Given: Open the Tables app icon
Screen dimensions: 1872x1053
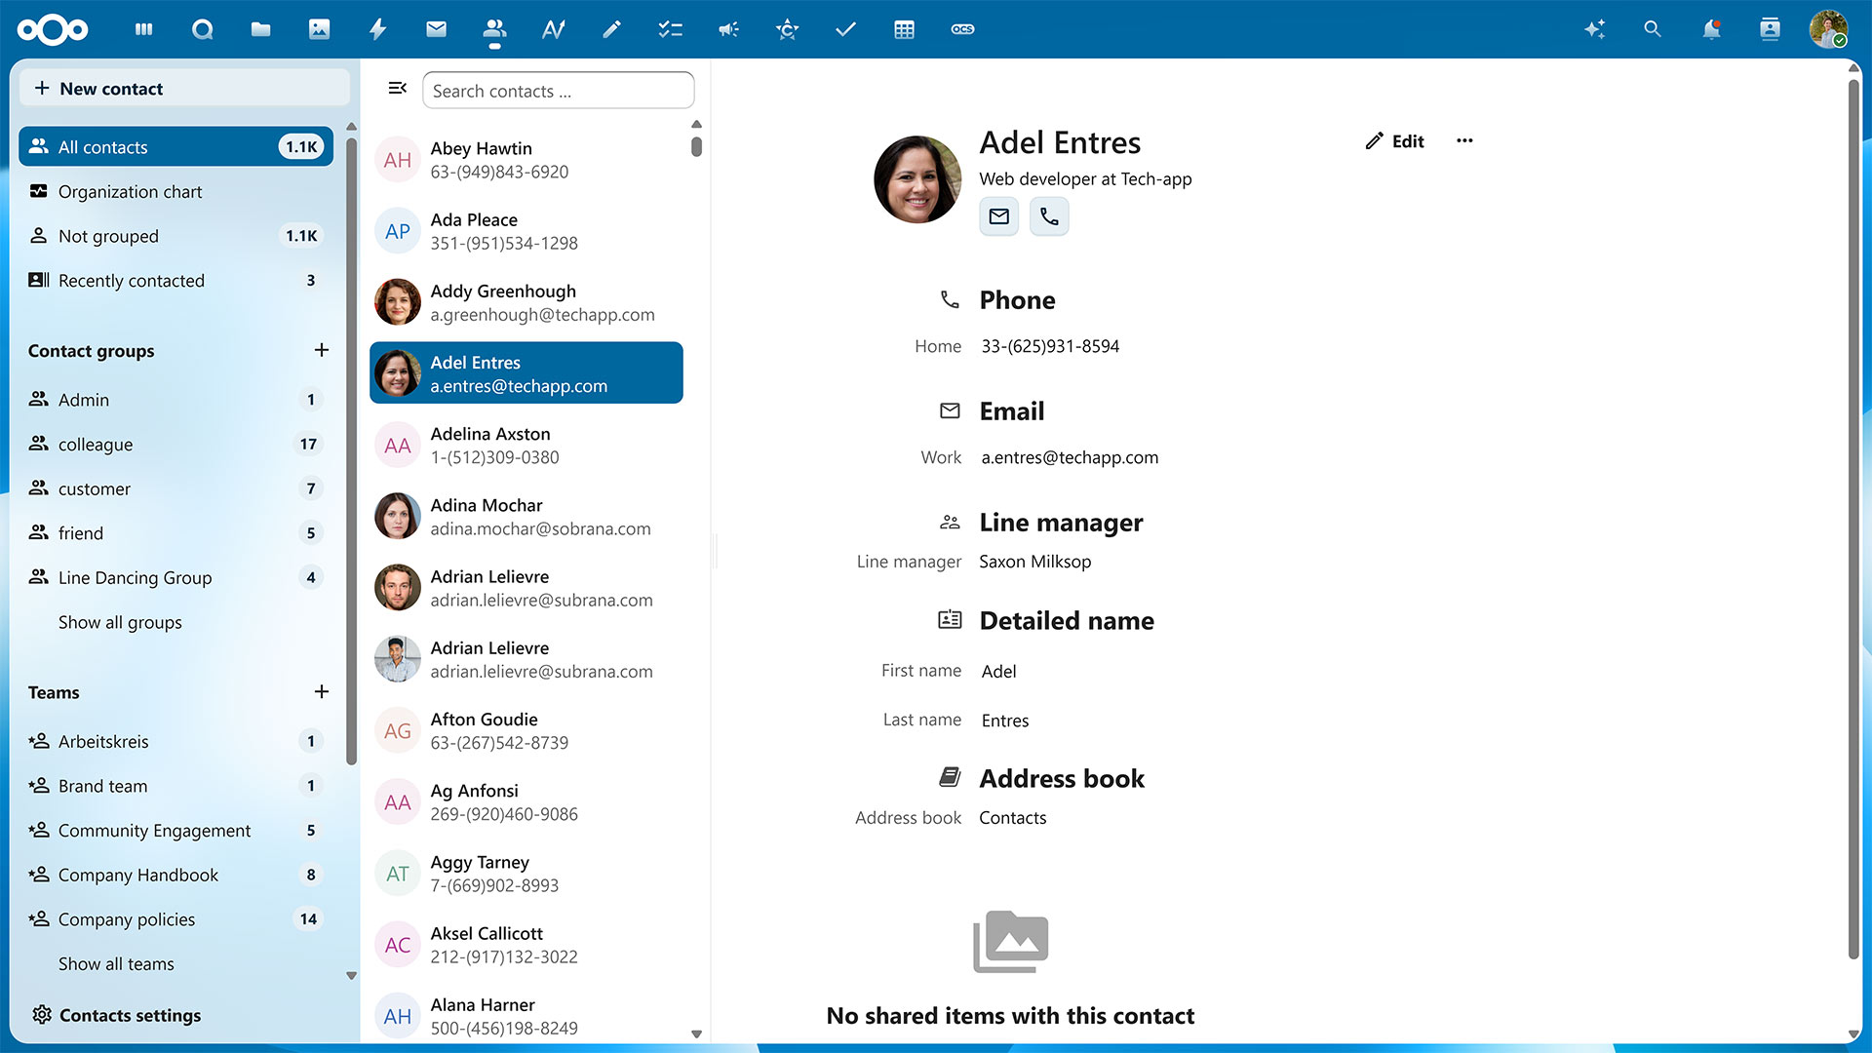Looking at the screenshot, I should (904, 29).
